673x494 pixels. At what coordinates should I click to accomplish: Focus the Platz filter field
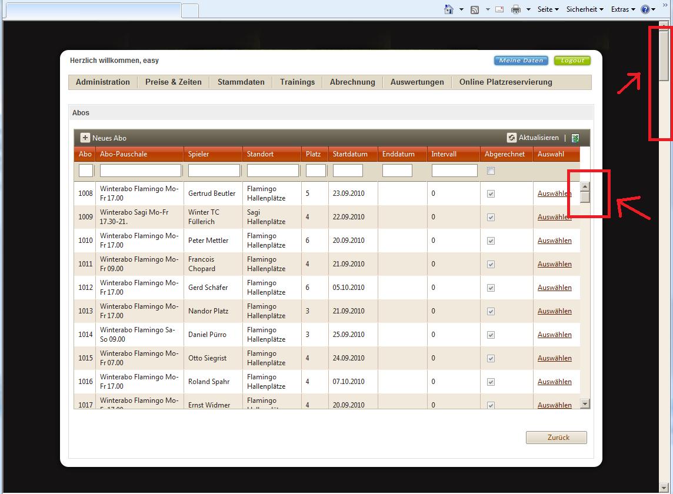tap(316, 171)
